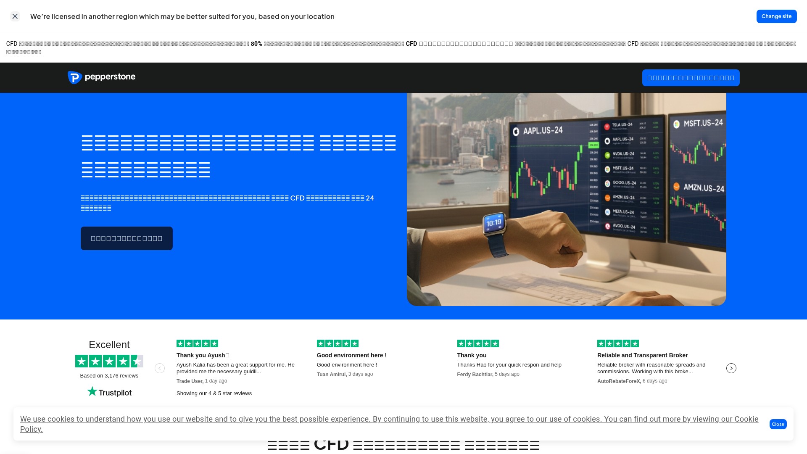Click reviewer name 'Tuan Amirul'
Screen dimensions: 807x454
(332, 375)
